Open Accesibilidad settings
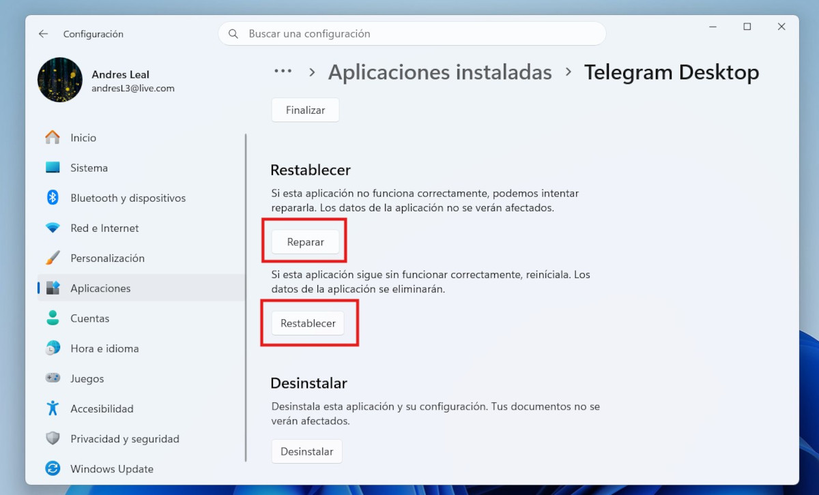The height and width of the screenshot is (495, 819). click(102, 408)
